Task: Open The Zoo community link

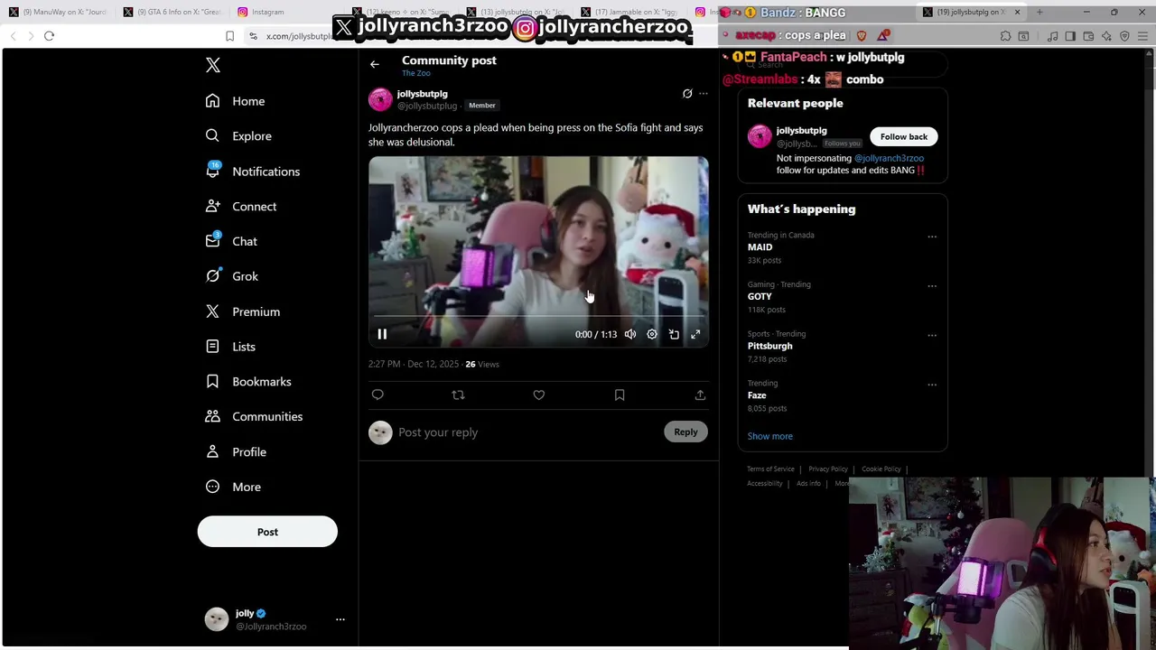Action: 416,73
